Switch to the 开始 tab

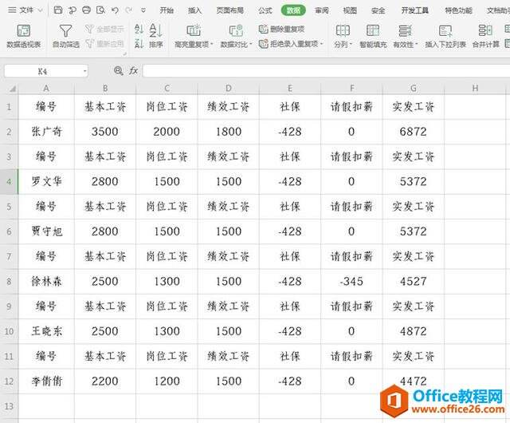pyautogui.click(x=167, y=10)
